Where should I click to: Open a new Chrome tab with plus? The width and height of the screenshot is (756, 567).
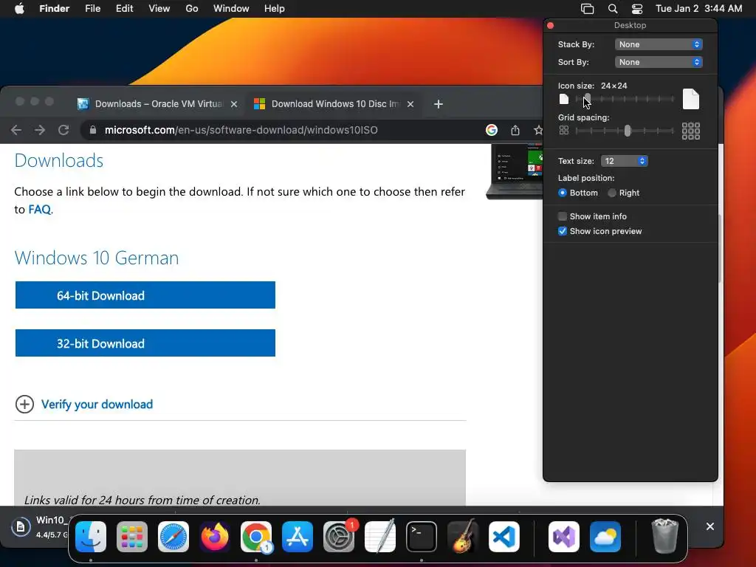(x=439, y=104)
